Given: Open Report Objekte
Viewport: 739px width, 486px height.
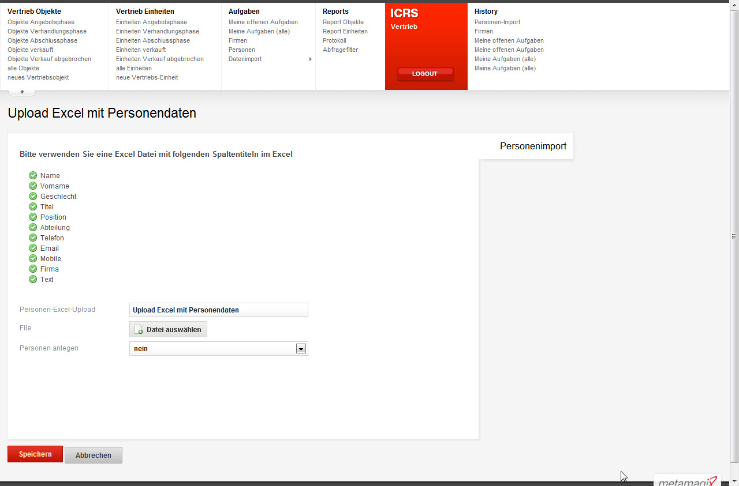Looking at the screenshot, I should pos(343,22).
